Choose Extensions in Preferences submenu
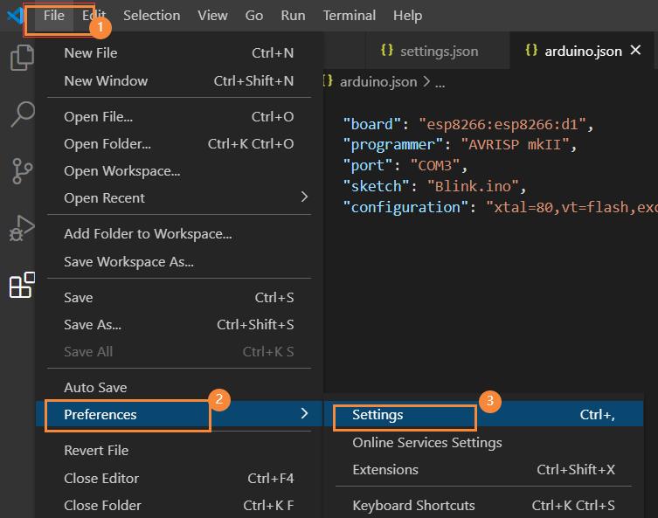Viewport: 658px width, 518px height. click(x=483, y=470)
